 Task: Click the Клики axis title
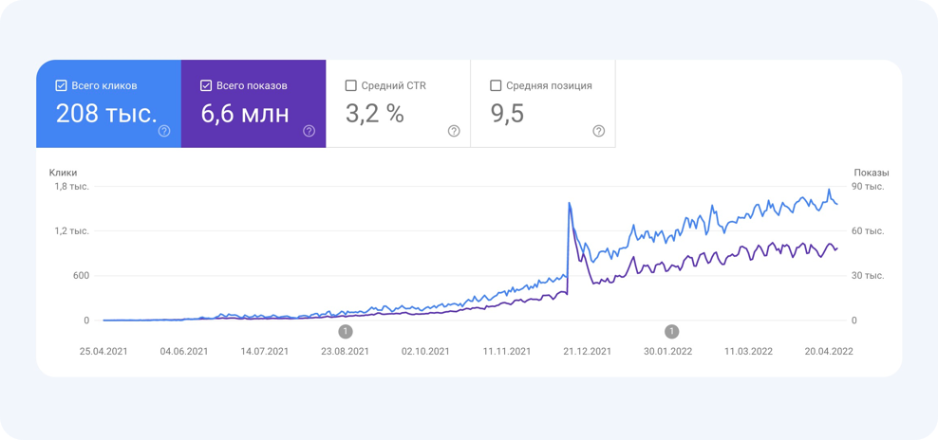coord(64,173)
